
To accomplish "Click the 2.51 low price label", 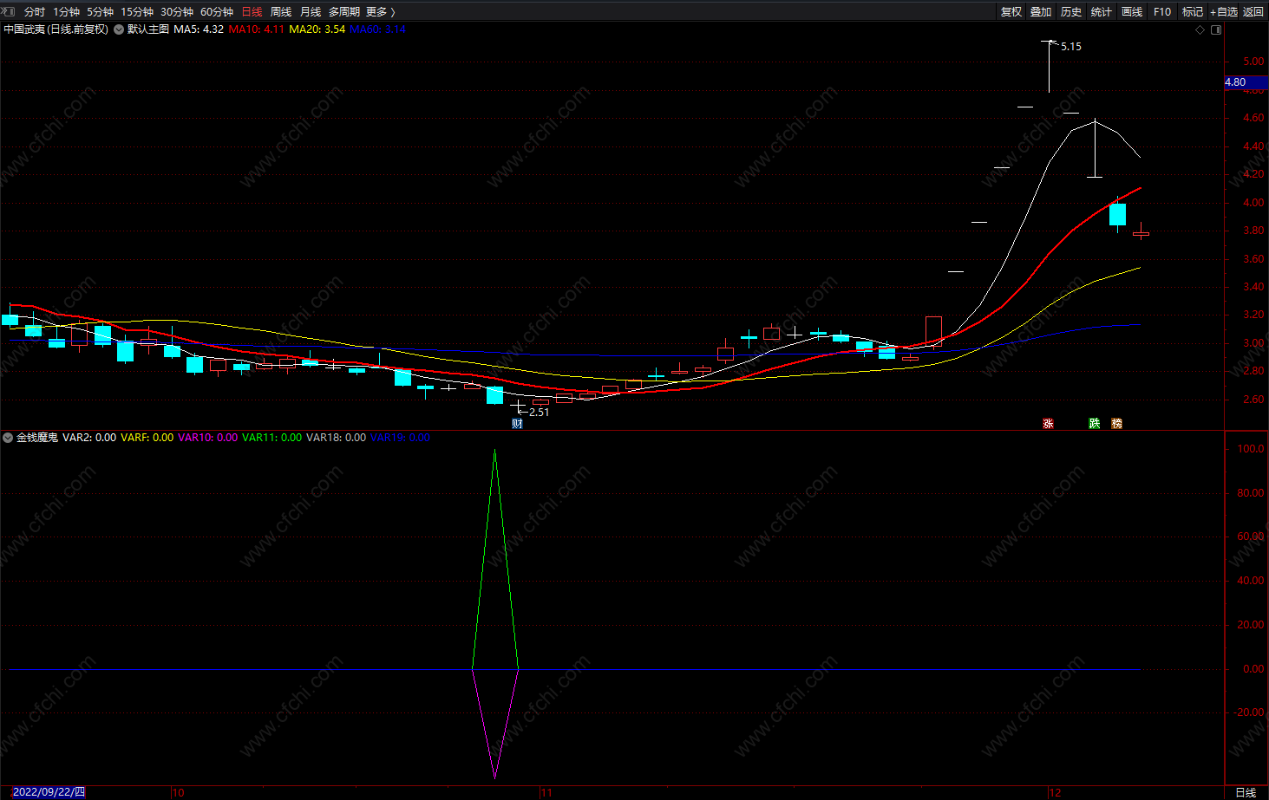I will coord(539,413).
